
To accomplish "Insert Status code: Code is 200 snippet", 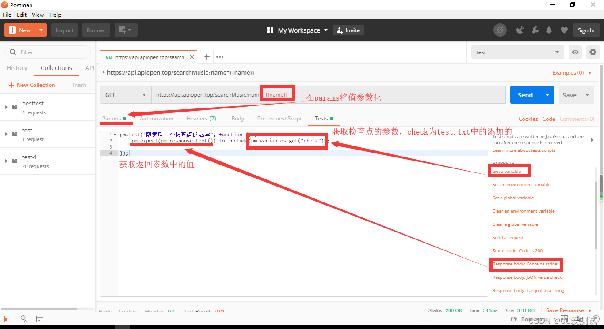I will tap(517, 250).
